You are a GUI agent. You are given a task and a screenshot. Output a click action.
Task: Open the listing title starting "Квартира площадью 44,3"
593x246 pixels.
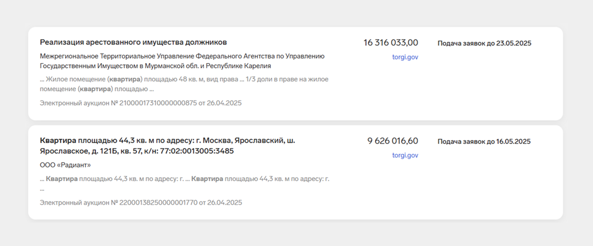tap(167, 146)
